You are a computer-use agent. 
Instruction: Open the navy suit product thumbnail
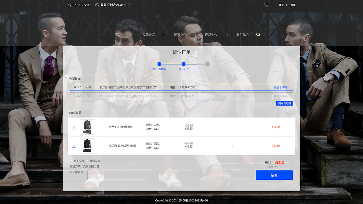pos(87,146)
